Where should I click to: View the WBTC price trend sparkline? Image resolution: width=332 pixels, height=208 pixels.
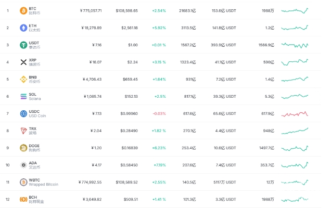coord(295,182)
